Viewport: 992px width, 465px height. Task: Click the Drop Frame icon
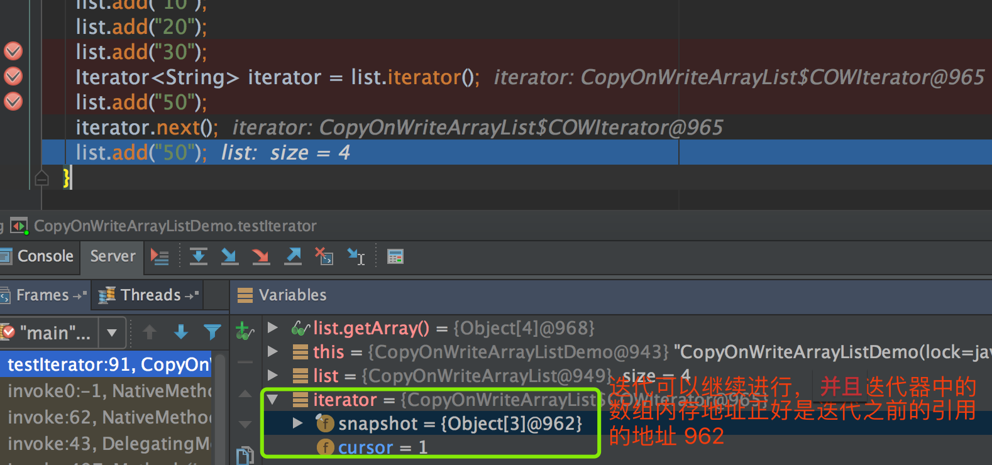pyautogui.click(x=324, y=256)
